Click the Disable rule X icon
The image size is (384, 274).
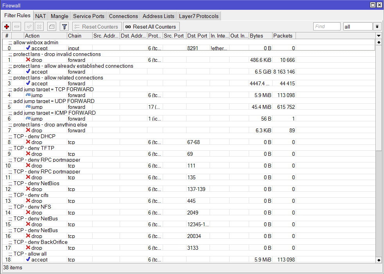click(x=39, y=27)
